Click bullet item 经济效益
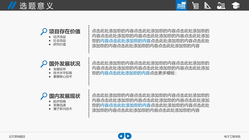Screen dimensions: 249x140 [59, 37]
